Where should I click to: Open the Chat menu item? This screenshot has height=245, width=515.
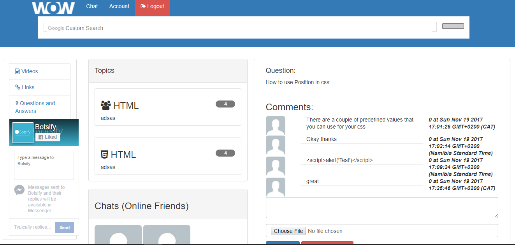(92, 6)
